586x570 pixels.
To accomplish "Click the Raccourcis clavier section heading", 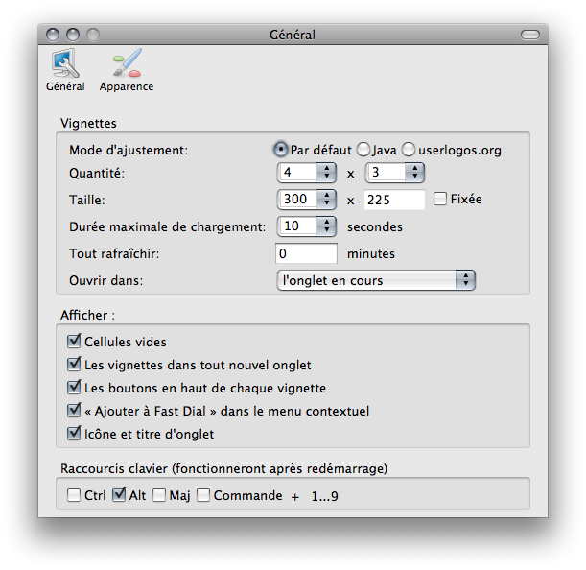I will click(x=223, y=468).
